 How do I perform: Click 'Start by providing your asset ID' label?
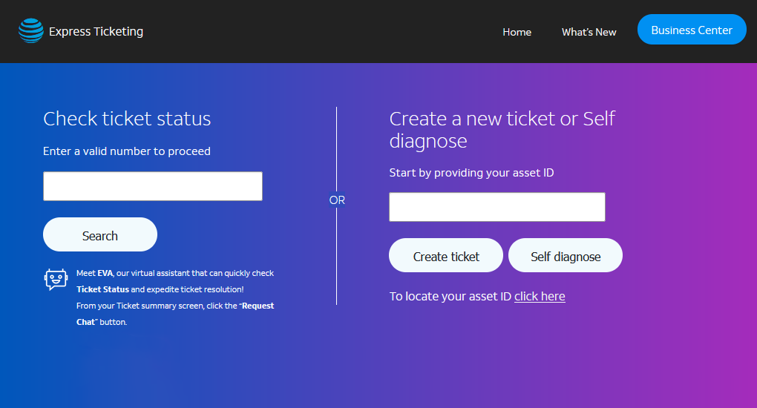[x=471, y=172]
